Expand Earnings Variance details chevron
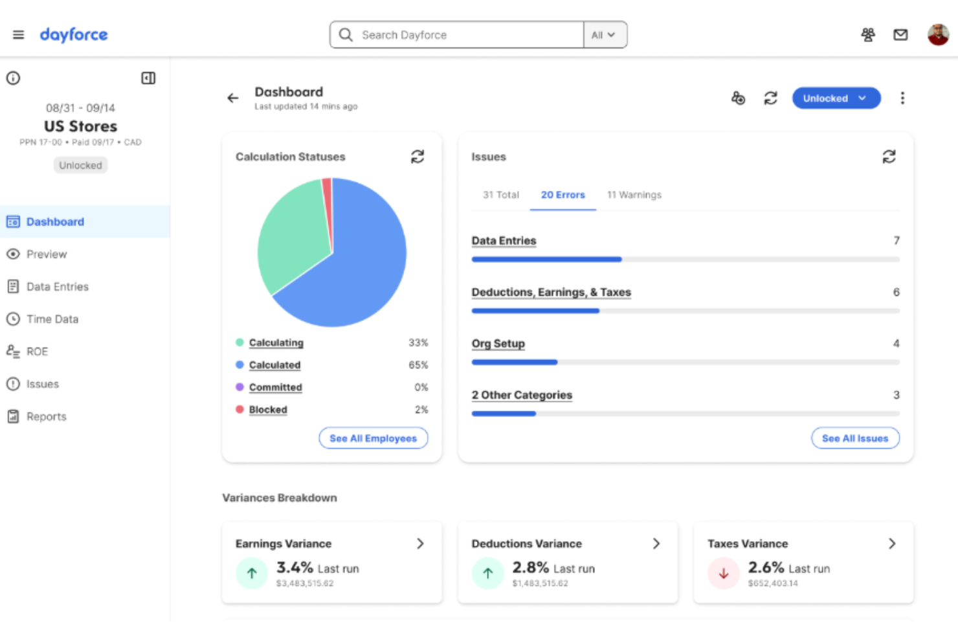The height and width of the screenshot is (639, 958). [x=420, y=544]
